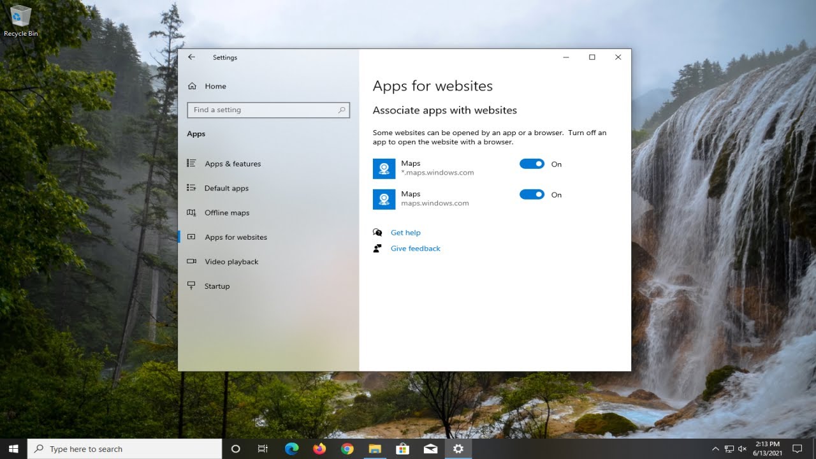Click the Apps for websites sidebar icon
This screenshot has height=459, width=816.
[x=191, y=237]
